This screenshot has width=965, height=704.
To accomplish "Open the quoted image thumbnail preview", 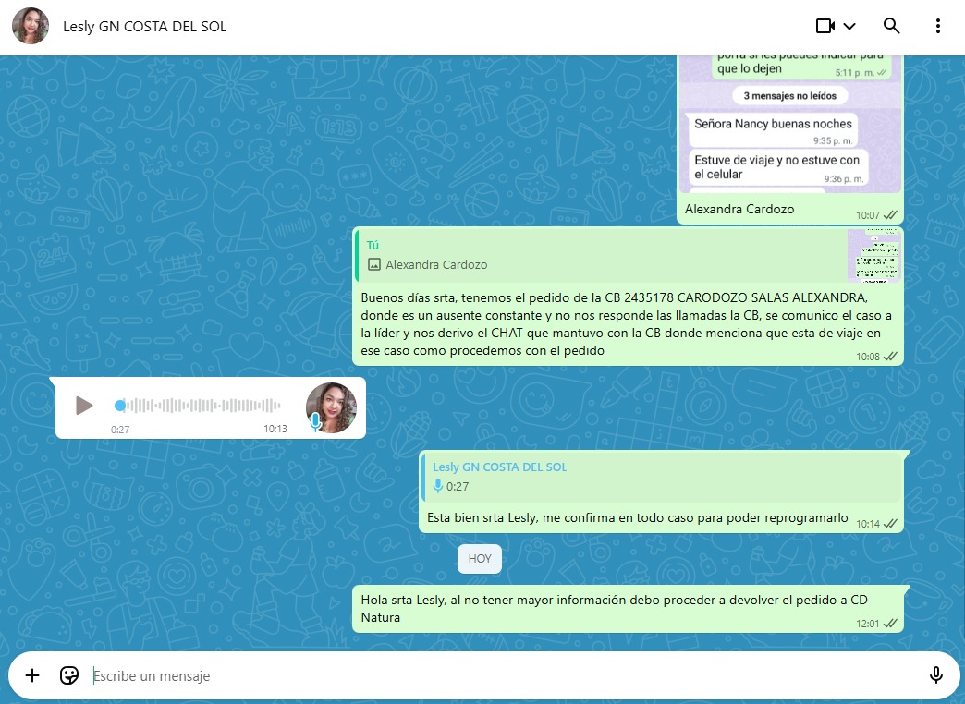I will coord(873,255).
